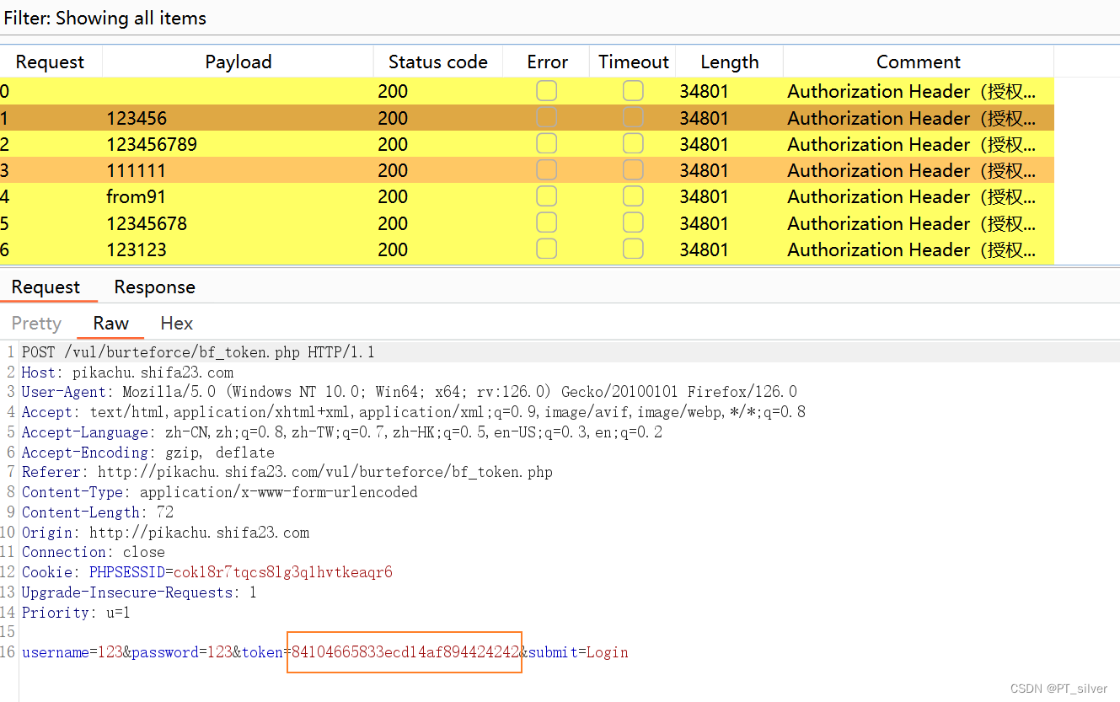Click the Content-Type header line
The width and height of the screenshot is (1120, 702).
[220, 492]
